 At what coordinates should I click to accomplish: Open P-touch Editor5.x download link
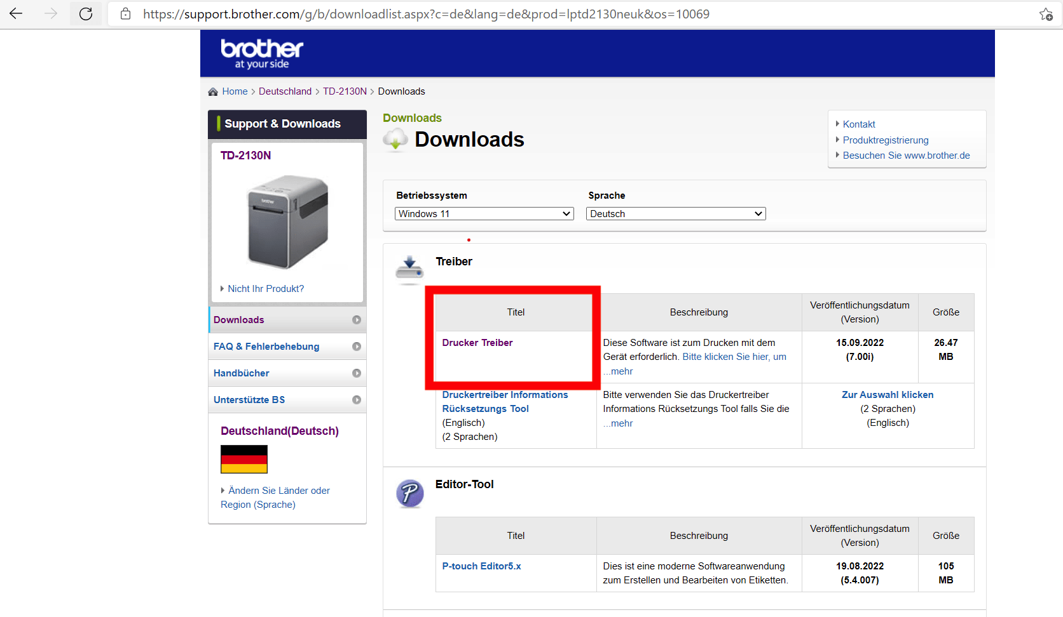[x=481, y=566]
